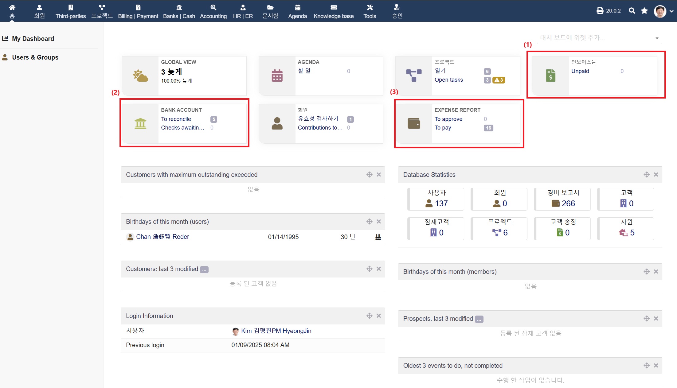Image resolution: width=677 pixels, height=388 pixels.
Task: Open Chan Reder user link
Action: pyautogui.click(x=162, y=237)
